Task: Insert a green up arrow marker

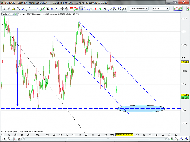Action: pos(100,9)
